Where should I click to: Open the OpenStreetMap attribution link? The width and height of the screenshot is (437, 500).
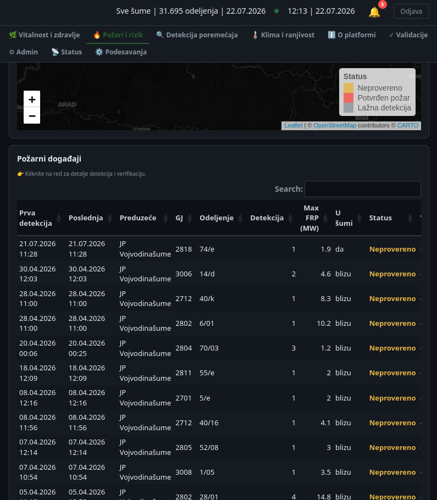pyautogui.click(x=335, y=125)
